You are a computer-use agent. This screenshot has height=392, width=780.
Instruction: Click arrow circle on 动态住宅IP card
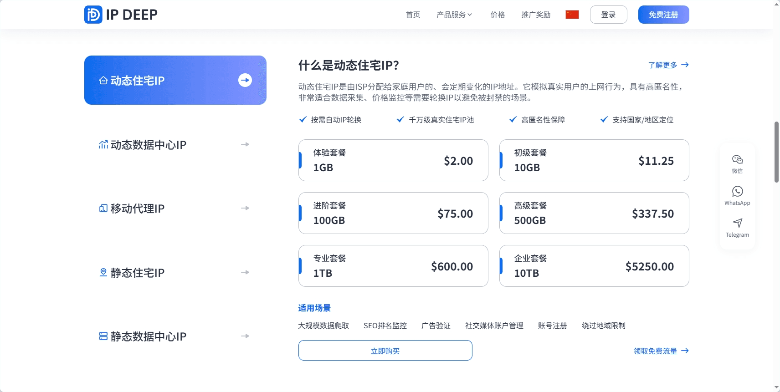245,81
